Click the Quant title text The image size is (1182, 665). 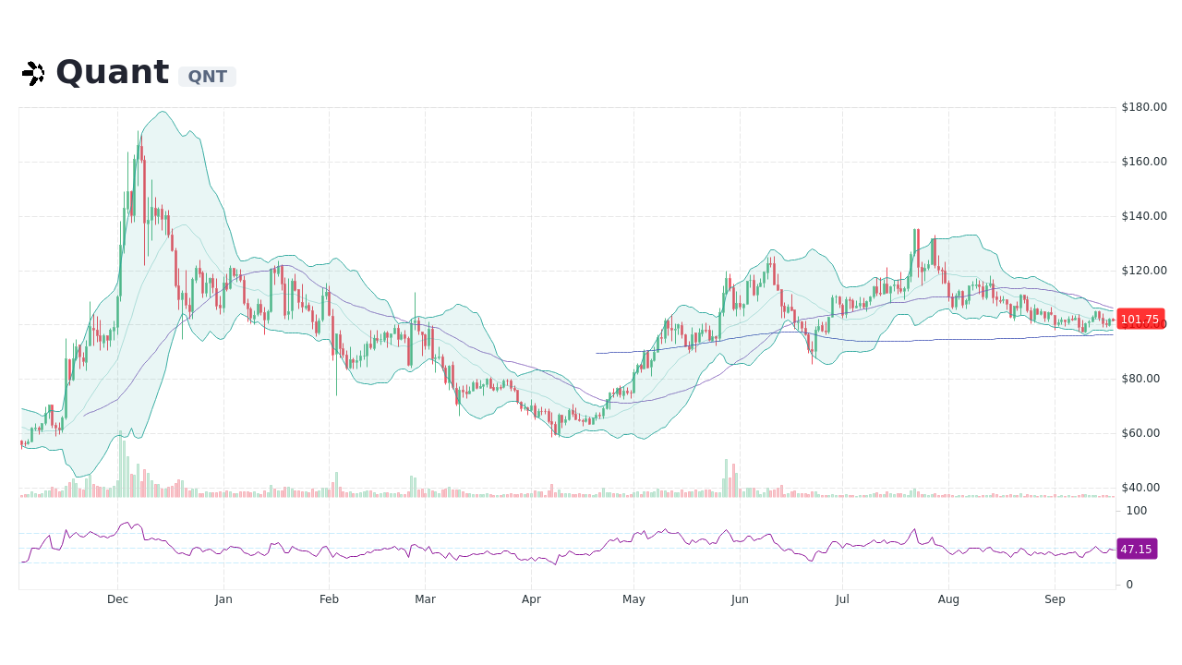[113, 71]
